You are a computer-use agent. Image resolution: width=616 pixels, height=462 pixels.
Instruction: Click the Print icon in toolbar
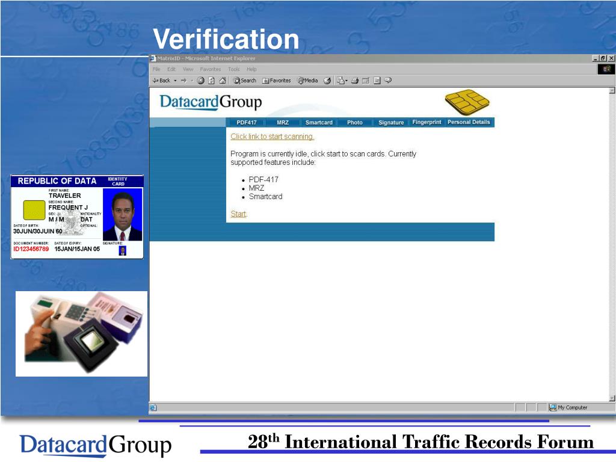coord(355,81)
